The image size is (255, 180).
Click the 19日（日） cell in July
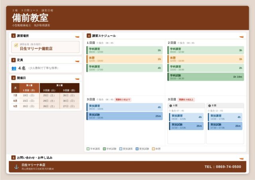tap(29, 96)
